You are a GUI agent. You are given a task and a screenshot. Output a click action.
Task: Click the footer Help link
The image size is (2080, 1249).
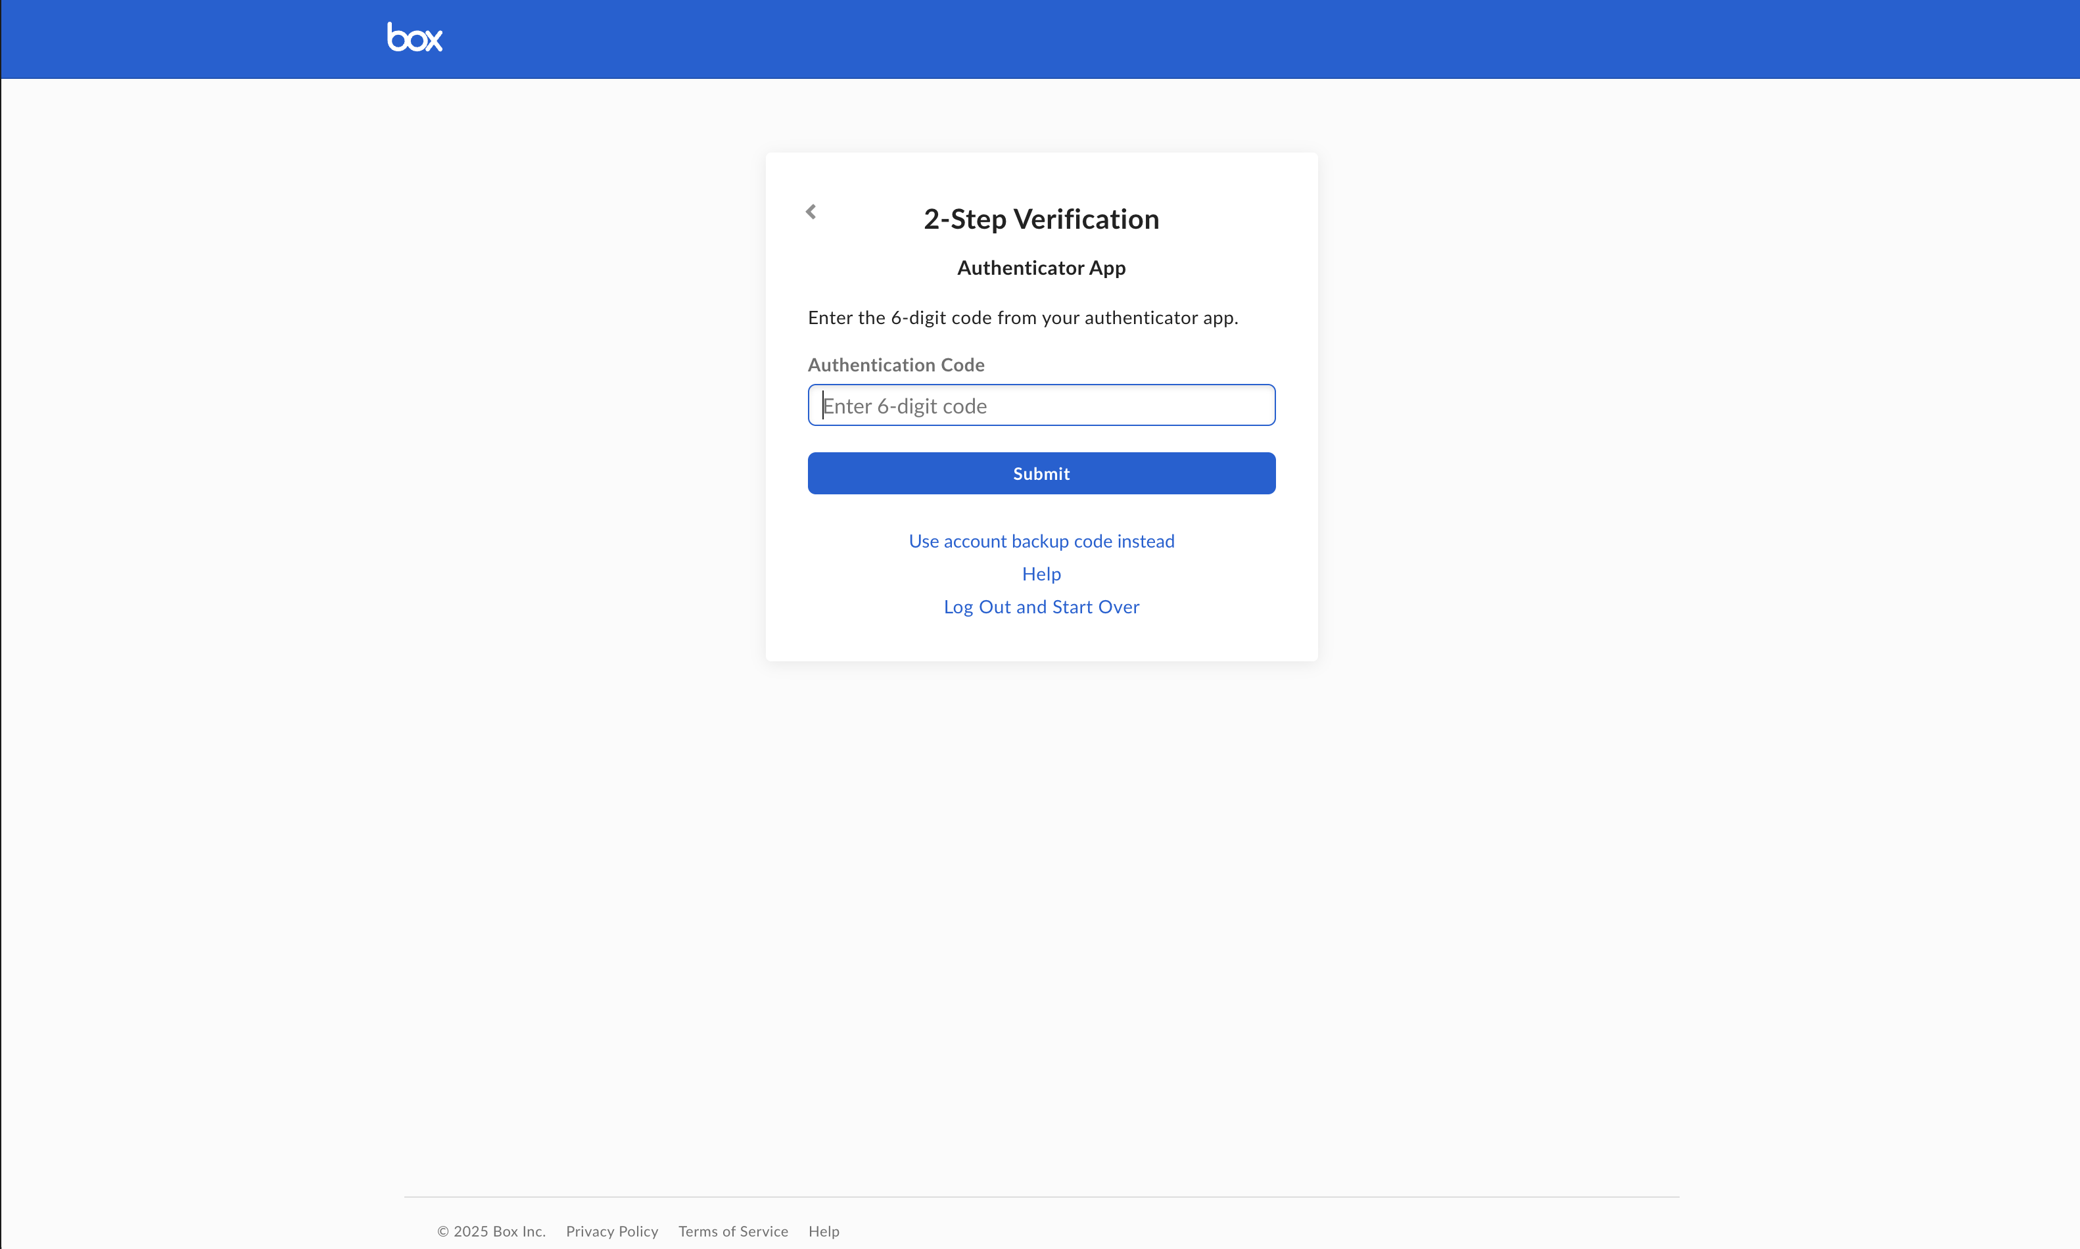pyautogui.click(x=823, y=1231)
